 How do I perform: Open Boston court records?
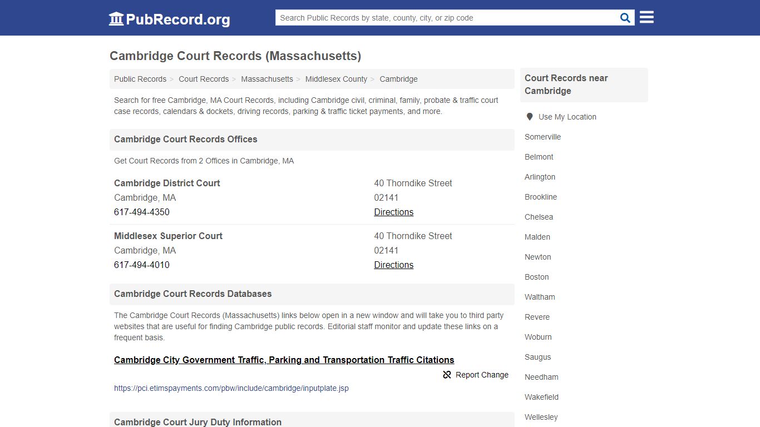536,277
